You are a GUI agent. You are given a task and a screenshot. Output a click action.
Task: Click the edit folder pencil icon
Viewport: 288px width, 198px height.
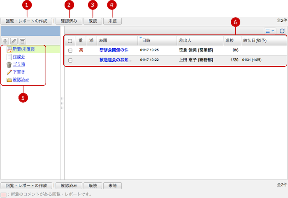14,41
